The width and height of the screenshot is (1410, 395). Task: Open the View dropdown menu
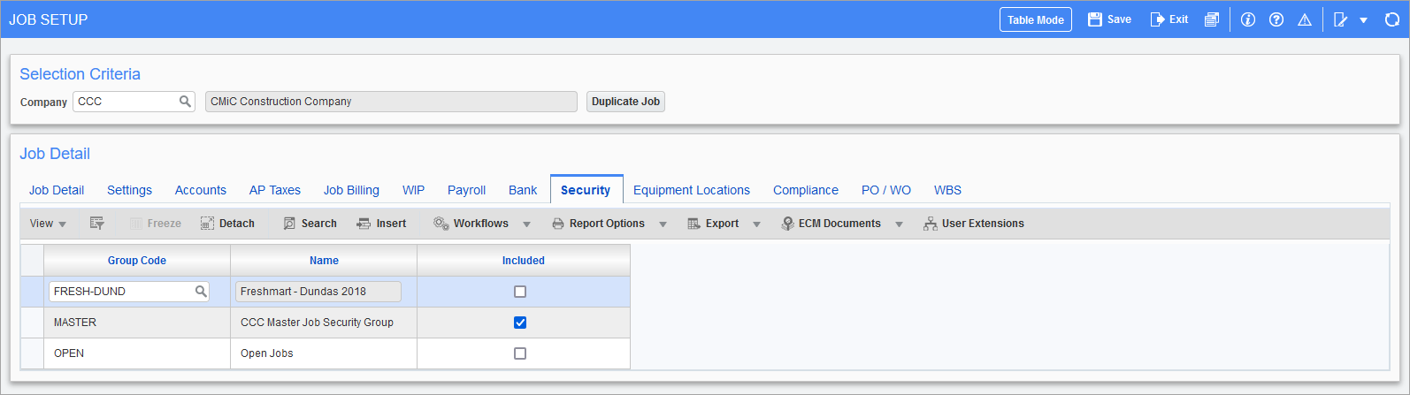pyautogui.click(x=48, y=224)
